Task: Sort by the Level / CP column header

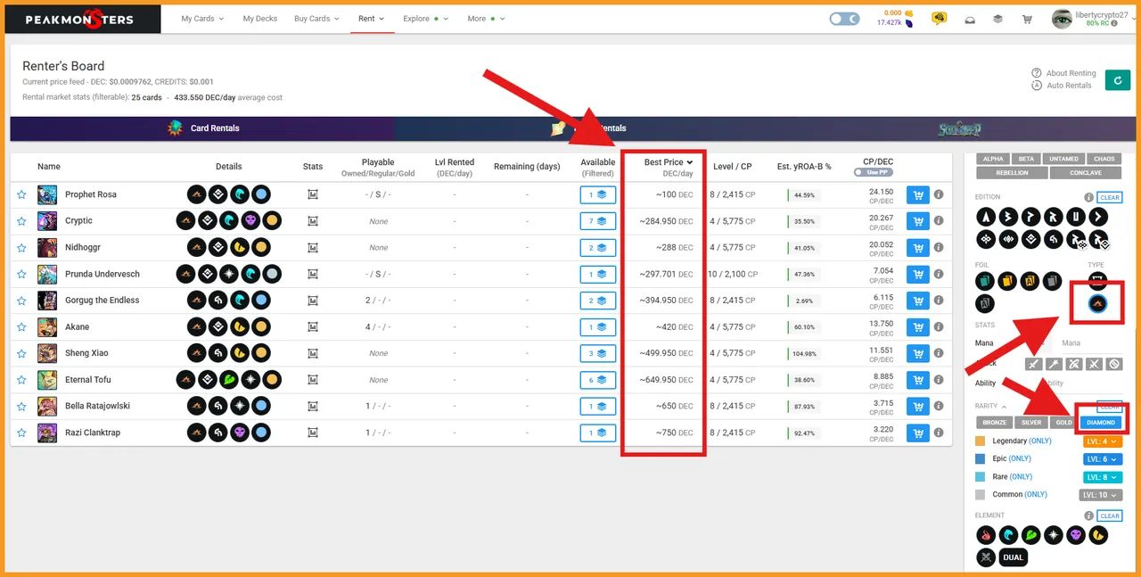Action: (733, 166)
